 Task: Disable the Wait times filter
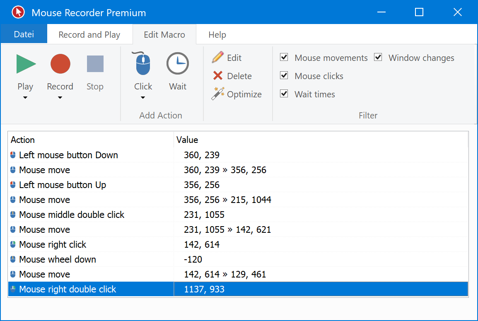284,94
